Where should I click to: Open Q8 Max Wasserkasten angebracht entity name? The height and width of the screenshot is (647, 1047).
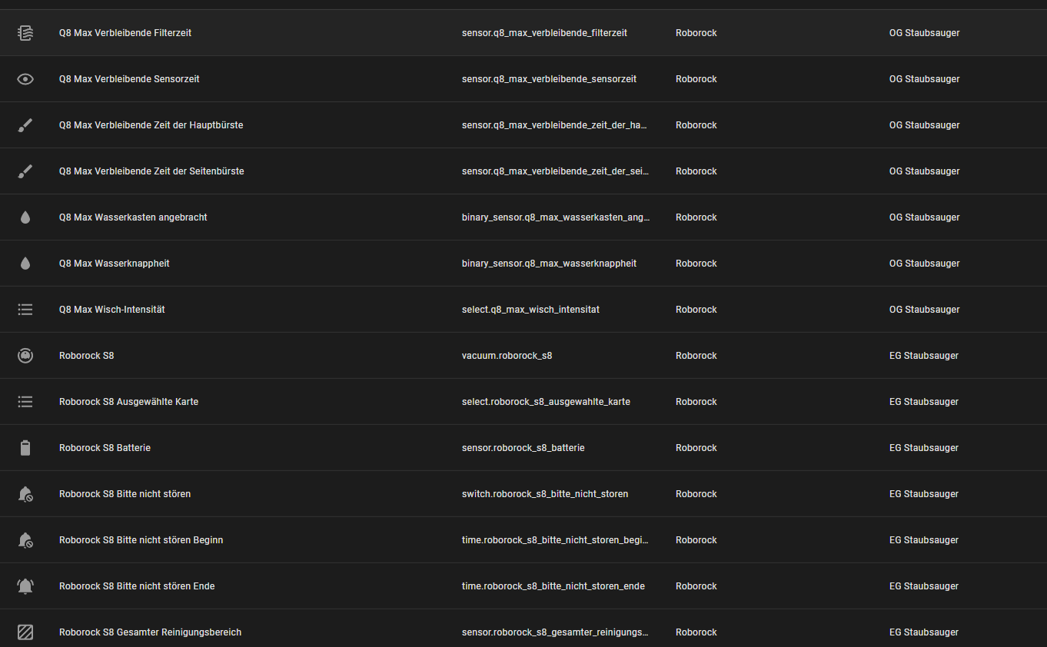[133, 217]
